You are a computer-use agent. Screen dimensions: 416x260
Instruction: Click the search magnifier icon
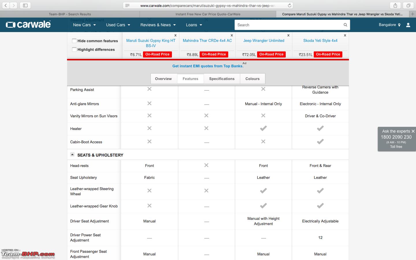click(345, 25)
